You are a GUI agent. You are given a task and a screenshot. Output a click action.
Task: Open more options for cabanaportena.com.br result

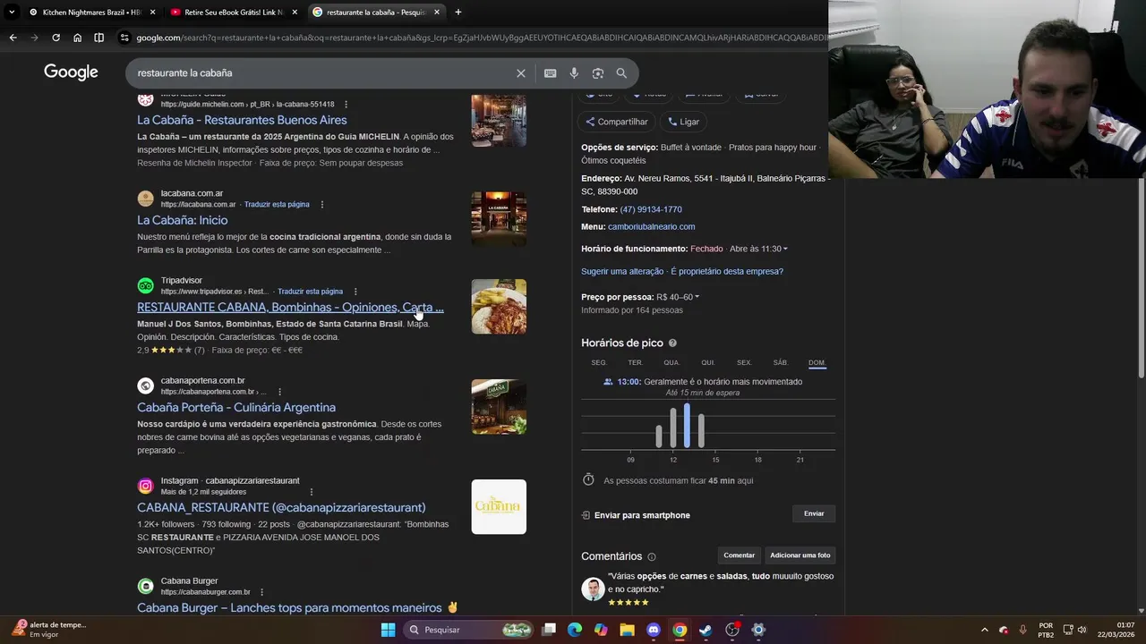pyautogui.click(x=279, y=392)
